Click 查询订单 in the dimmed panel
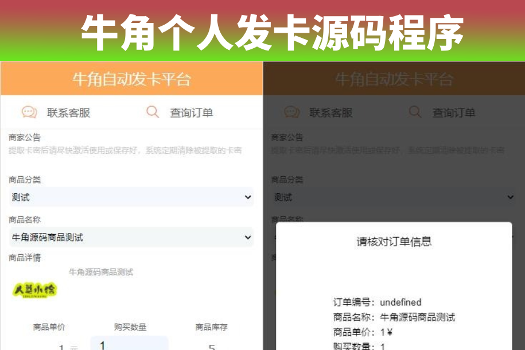 point(454,113)
